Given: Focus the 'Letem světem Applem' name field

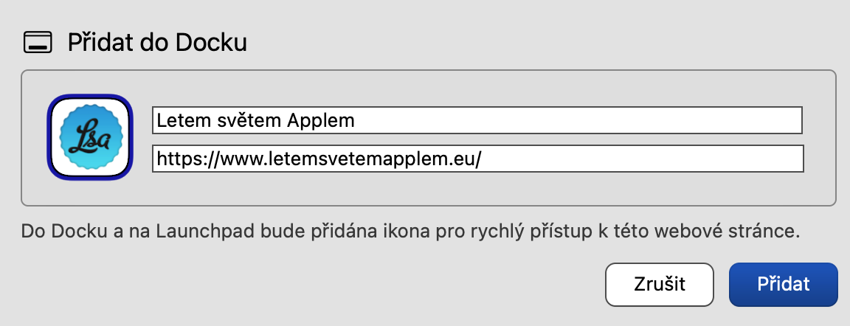Looking at the screenshot, I should pyautogui.click(x=477, y=120).
